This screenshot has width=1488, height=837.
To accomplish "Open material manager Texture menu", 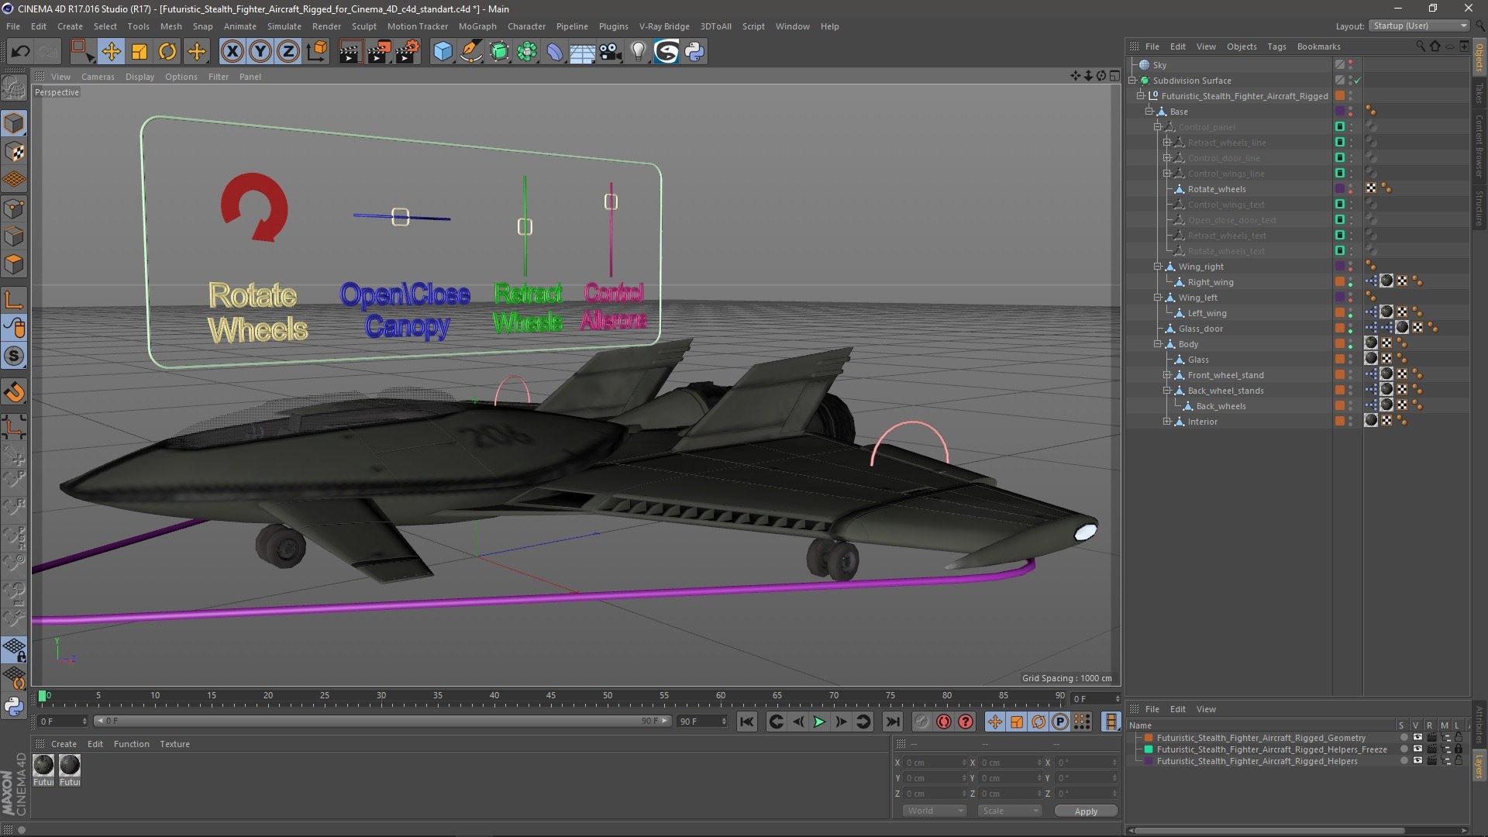I will (x=174, y=744).
